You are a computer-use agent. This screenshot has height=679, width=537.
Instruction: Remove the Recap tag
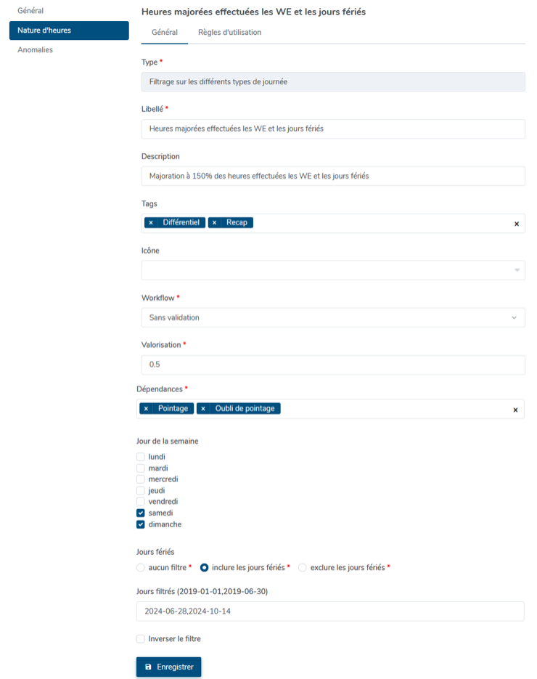(x=214, y=222)
